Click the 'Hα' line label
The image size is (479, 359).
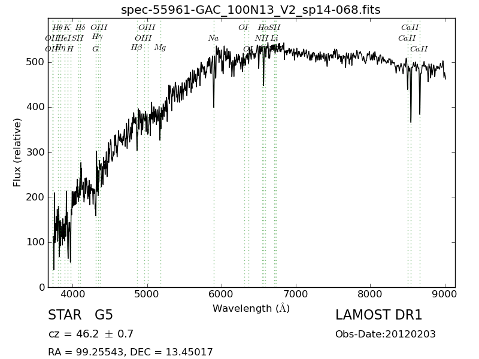(263, 28)
